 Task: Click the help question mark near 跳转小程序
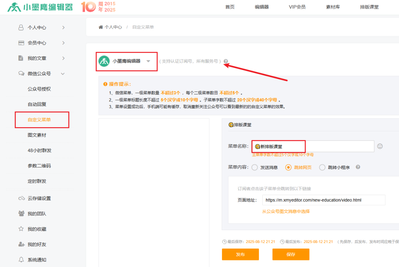click(x=358, y=167)
